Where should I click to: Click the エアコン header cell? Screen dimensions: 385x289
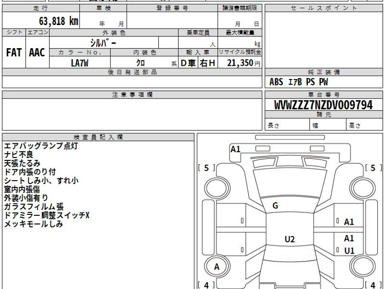[x=38, y=32]
